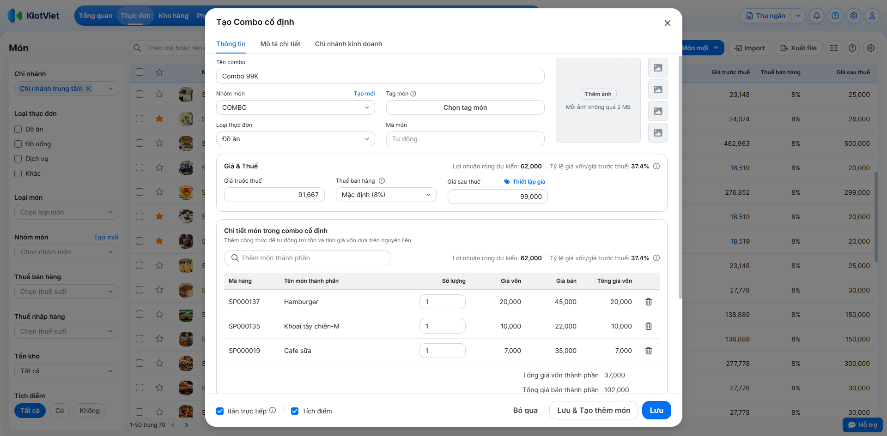Click trash icon for Cafe sữa row
The height and width of the screenshot is (436, 887).
point(648,351)
